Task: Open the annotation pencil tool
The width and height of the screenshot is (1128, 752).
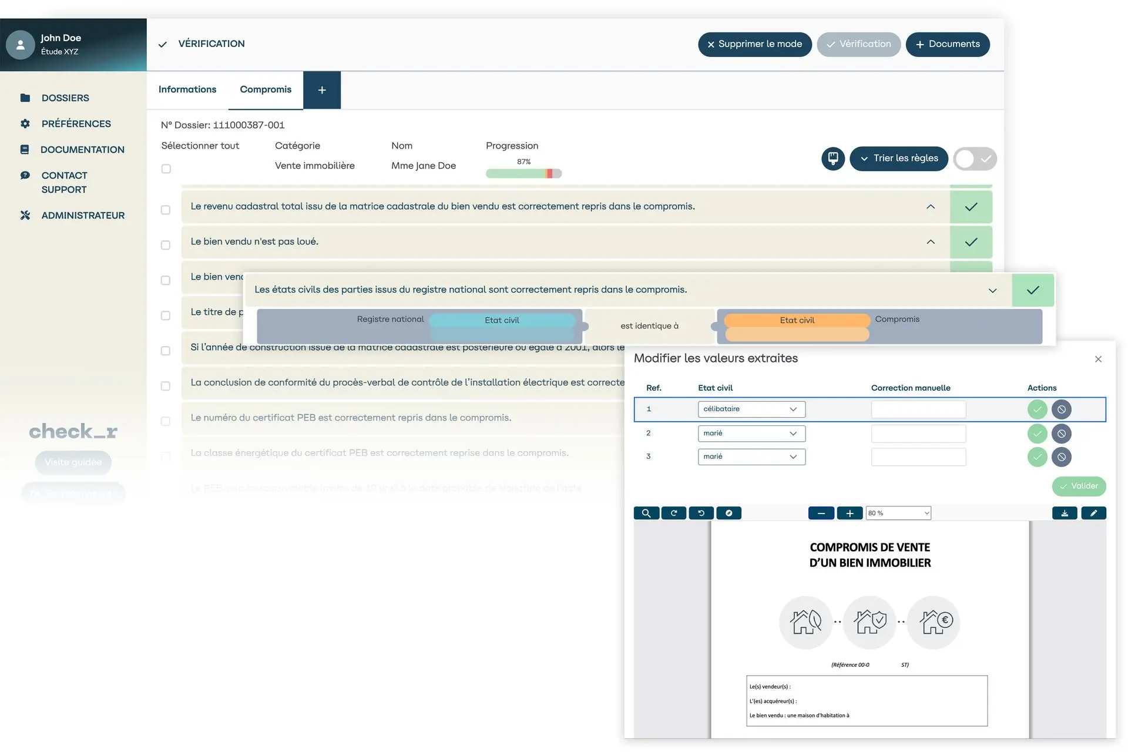Action: (x=1094, y=513)
